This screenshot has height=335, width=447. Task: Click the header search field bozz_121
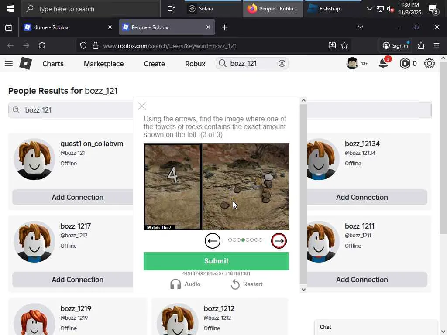(x=252, y=63)
